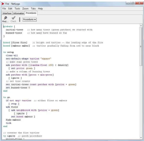144x141 pixels.
Task: Click the scrollbar down arrow
Action: coord(141,138)
